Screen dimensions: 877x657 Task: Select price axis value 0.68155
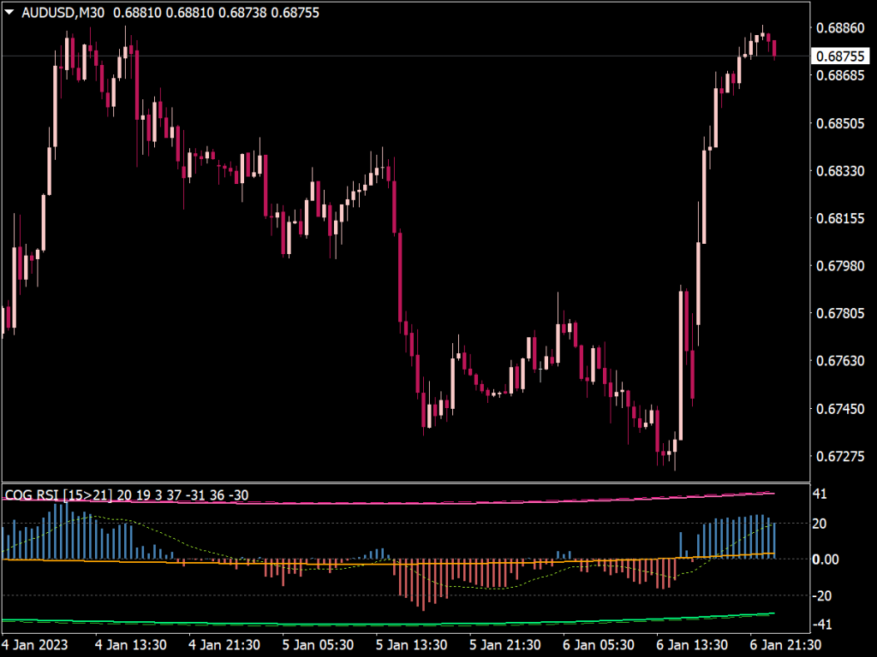(840, 218)
